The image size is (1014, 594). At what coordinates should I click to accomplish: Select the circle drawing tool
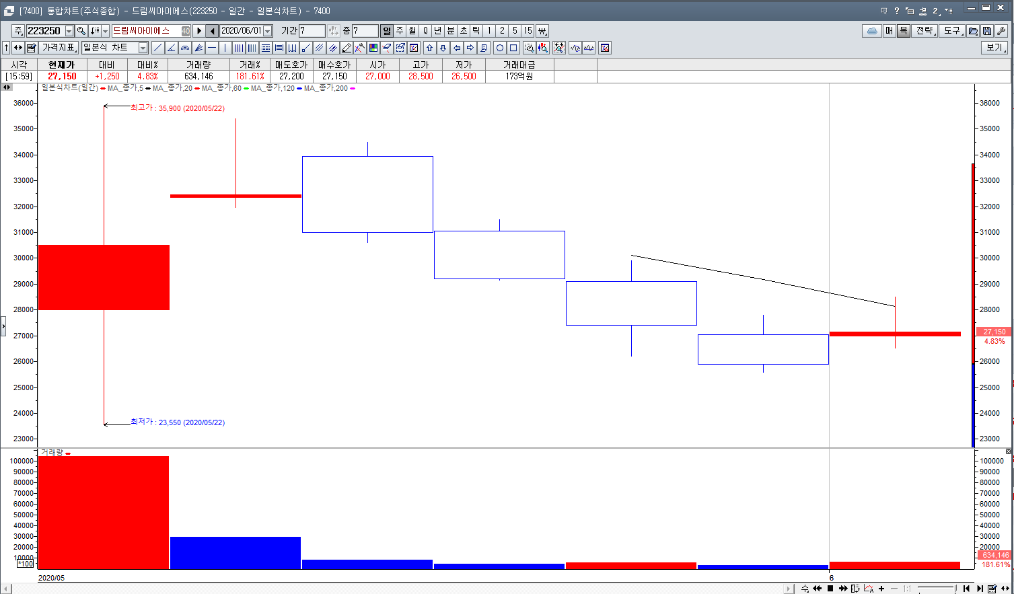click(x=499, y=48)
